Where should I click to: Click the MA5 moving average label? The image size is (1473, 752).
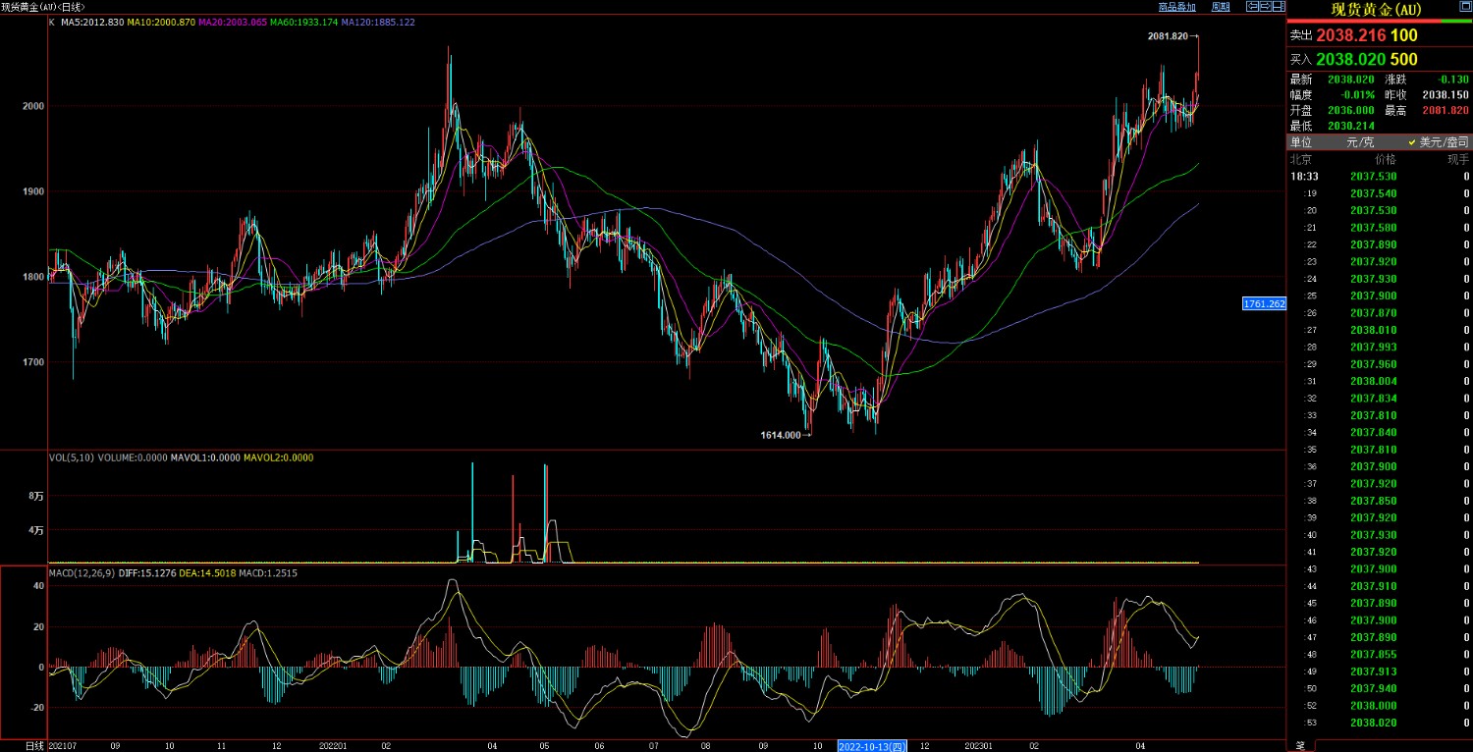[x=91, y=21]
